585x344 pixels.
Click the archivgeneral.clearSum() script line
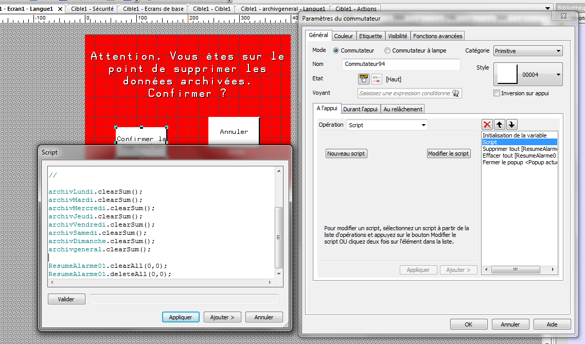100,249
